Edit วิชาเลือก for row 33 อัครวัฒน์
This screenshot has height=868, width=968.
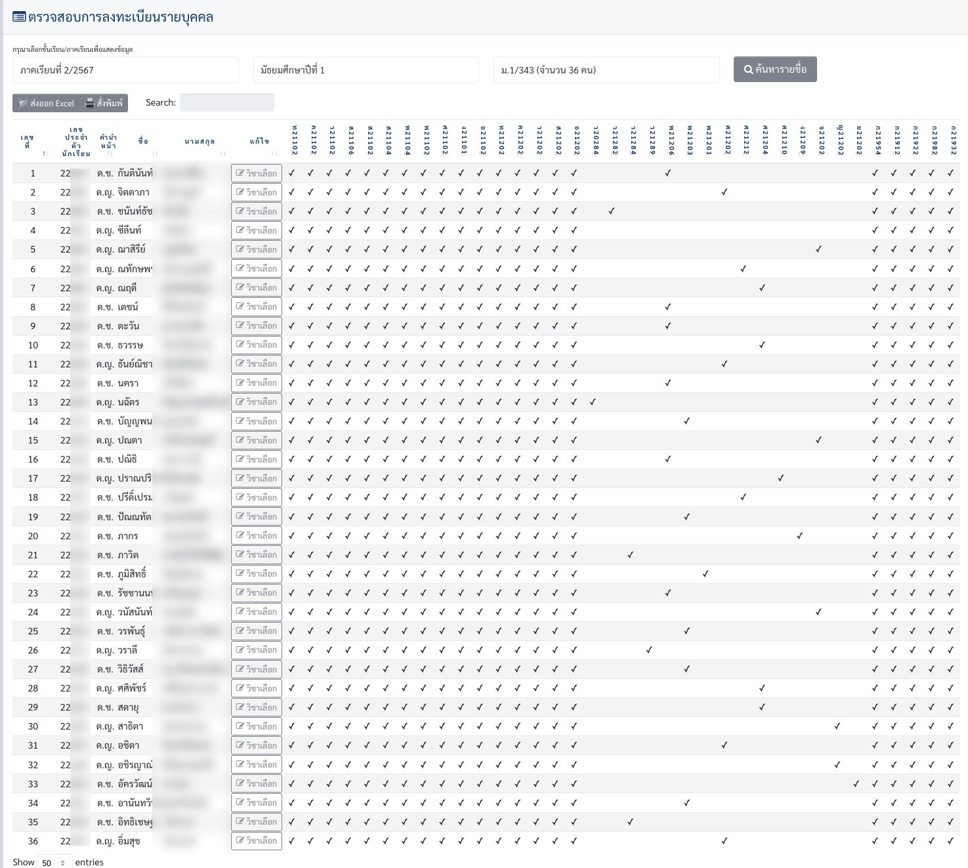tap(257, 783)
